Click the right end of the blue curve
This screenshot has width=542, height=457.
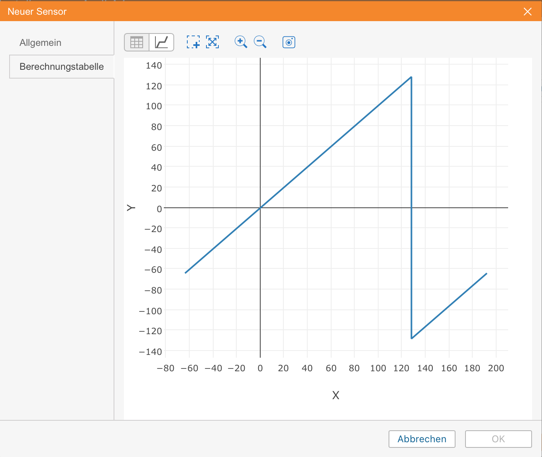(x=487, y=274)
